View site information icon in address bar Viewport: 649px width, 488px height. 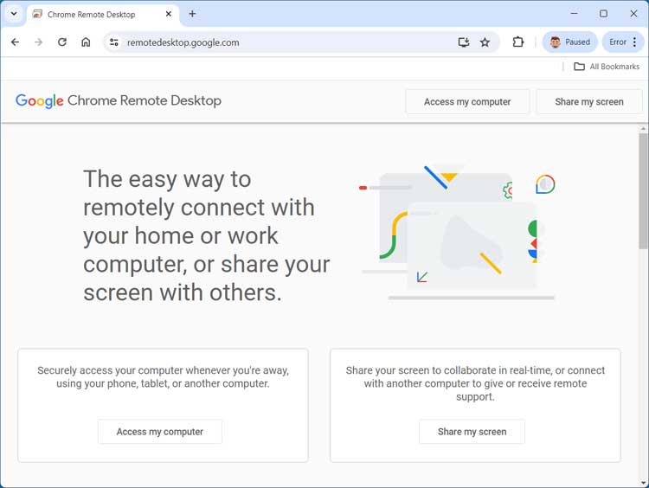(114, 42)
